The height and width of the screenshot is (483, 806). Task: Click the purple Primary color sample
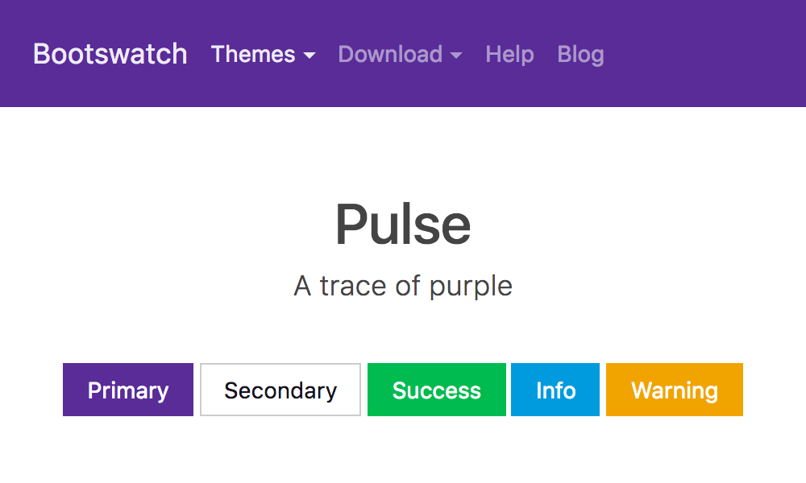coord(127,390)
